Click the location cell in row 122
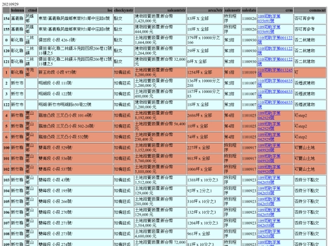Image resolution: width=329 pixels, height=246 pixels. point(76,104)
